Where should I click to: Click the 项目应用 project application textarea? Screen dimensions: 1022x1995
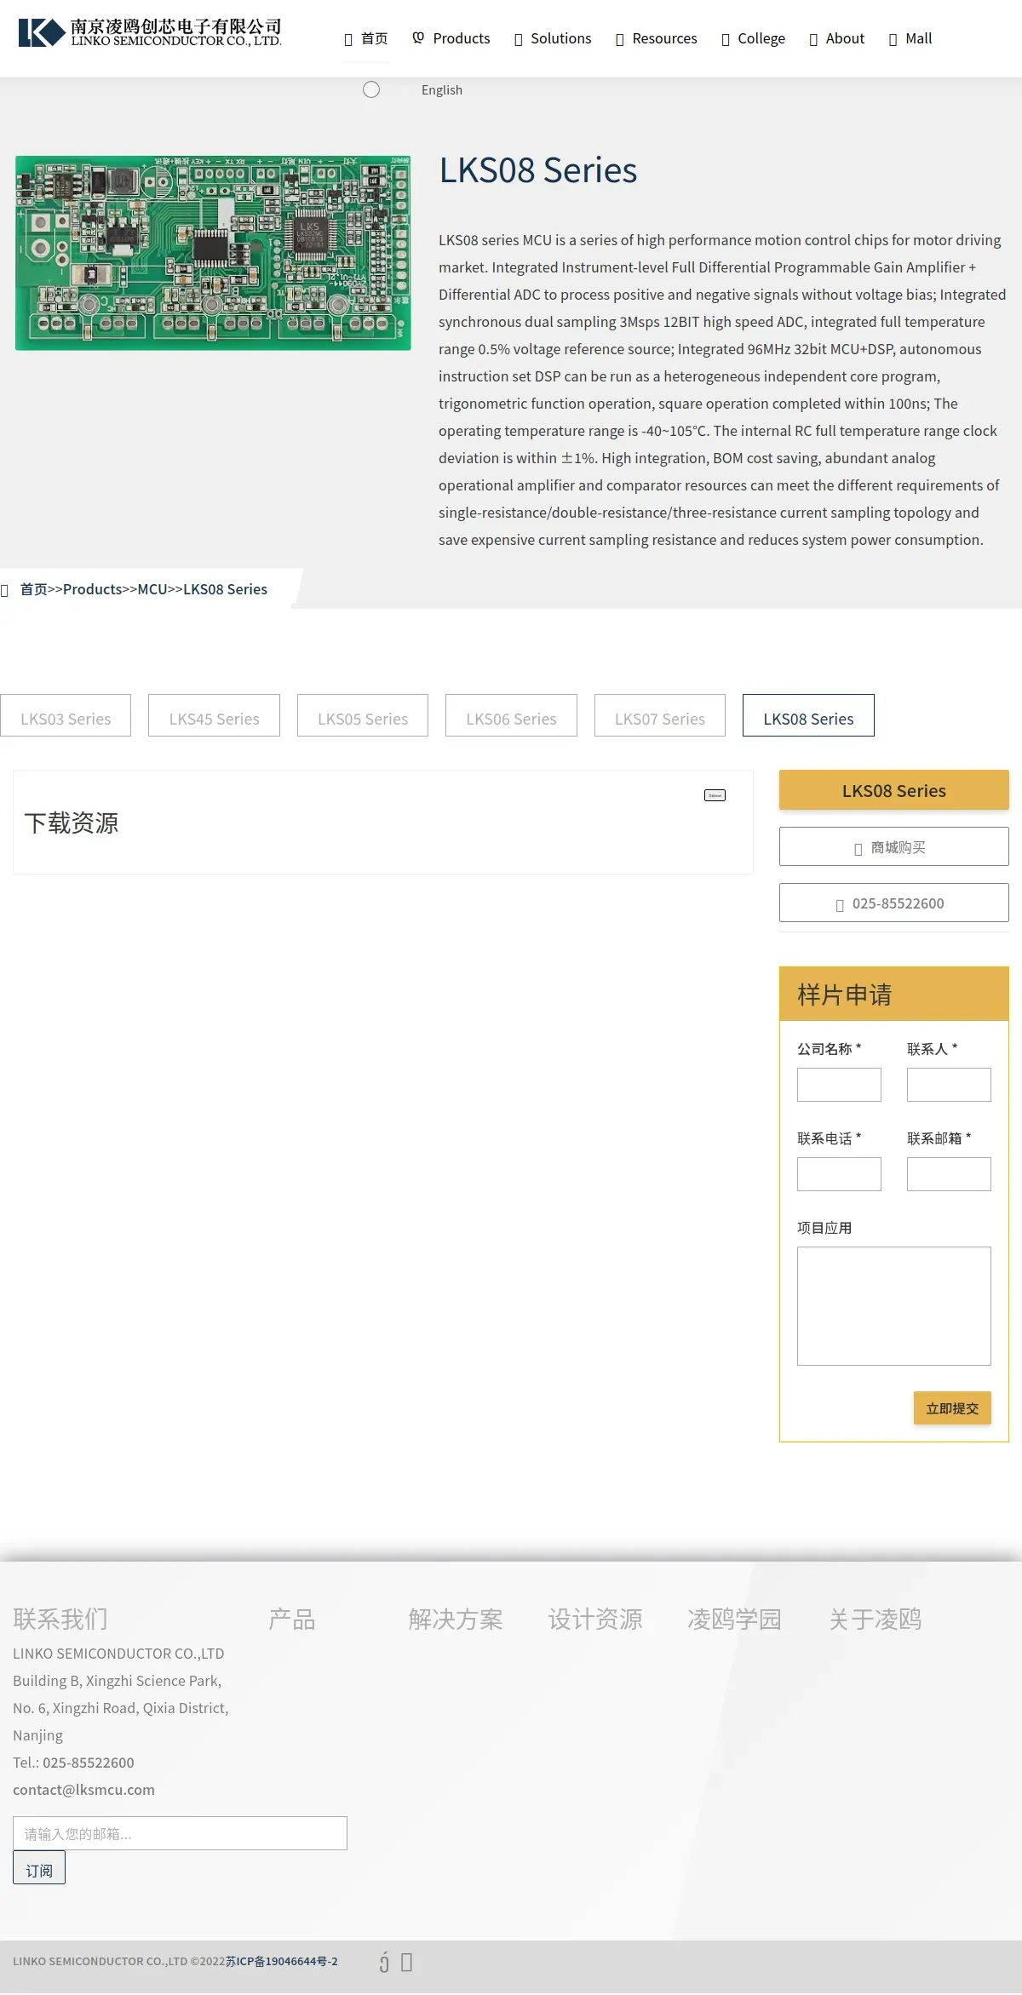894,1306
